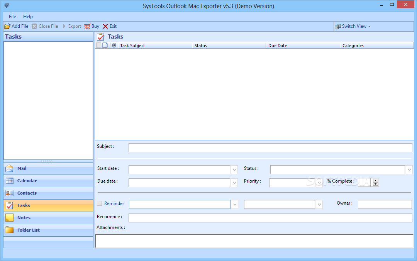Switch to the Contacts section
Image resolution: width=417 pixels, height=261 pixels.
click(48, 193)
